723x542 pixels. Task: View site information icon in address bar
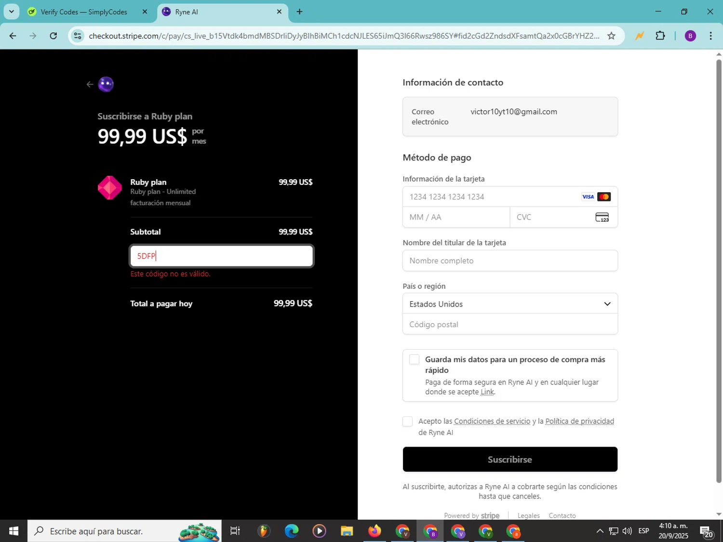78,36
